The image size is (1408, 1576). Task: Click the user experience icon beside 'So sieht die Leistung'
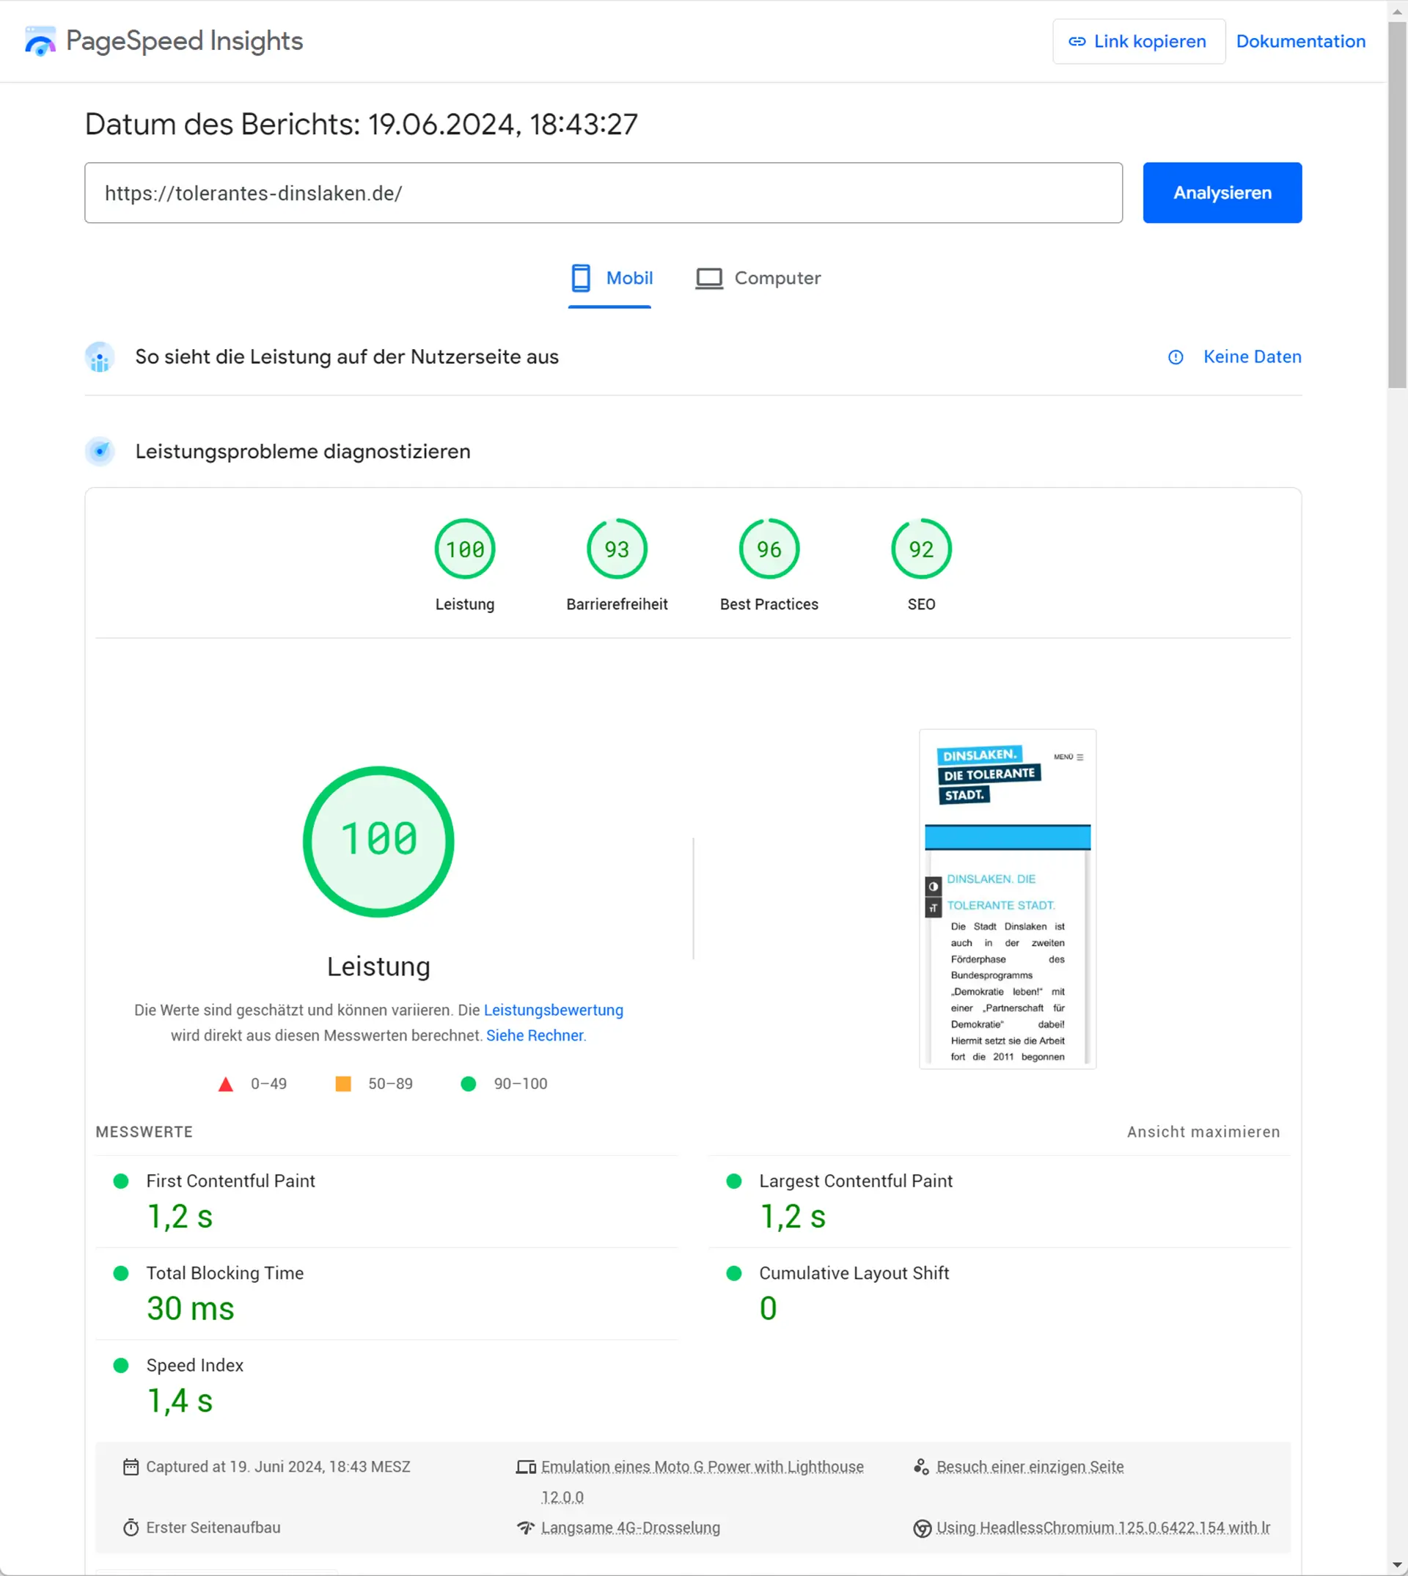click(x=100, y=357)
